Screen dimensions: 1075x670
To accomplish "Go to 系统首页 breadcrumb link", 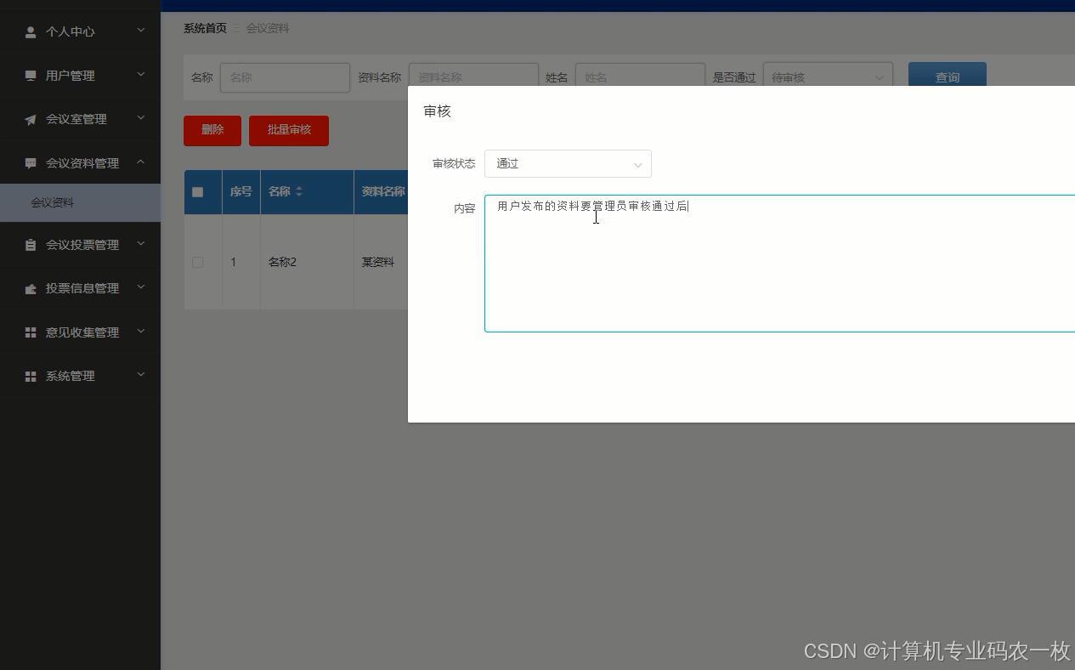I will (x=205, y=28).
